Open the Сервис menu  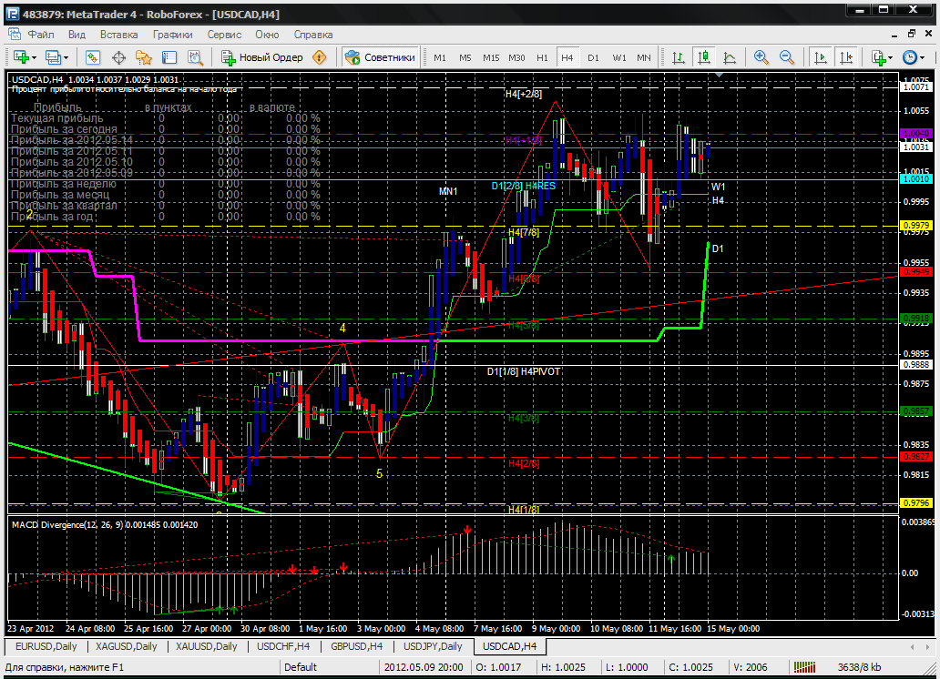point(224,35)
